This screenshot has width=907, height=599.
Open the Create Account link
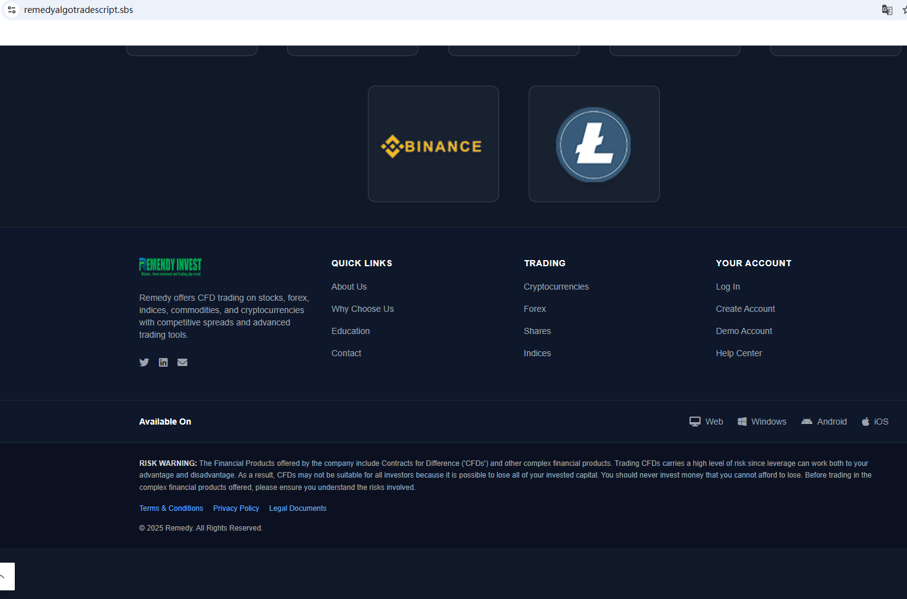coord(746,309)
